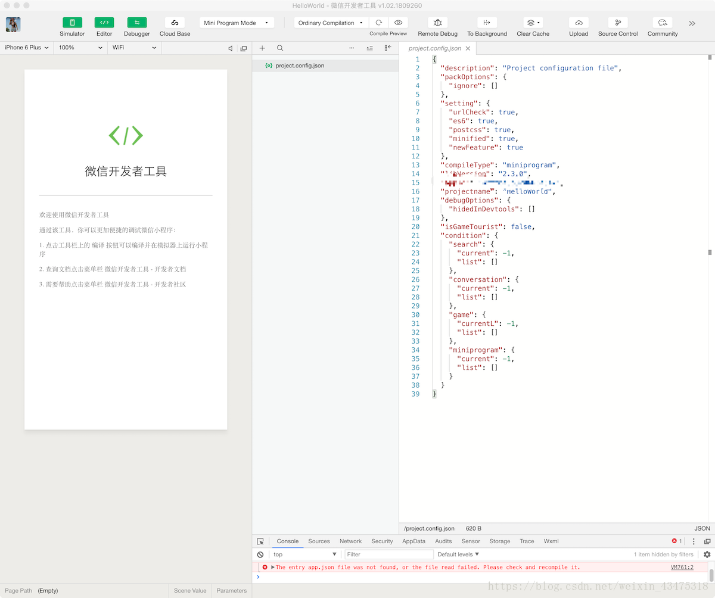Click the Scene Value status entry
Screen dimensions: 715x598
pos(190,591)
